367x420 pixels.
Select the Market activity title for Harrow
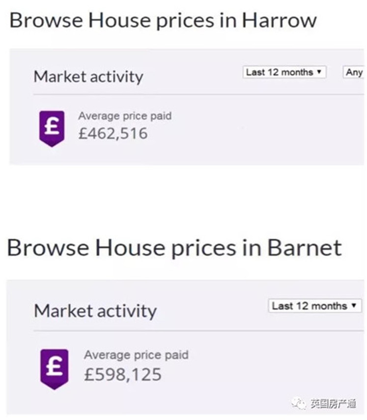click(x=88, y=77)
